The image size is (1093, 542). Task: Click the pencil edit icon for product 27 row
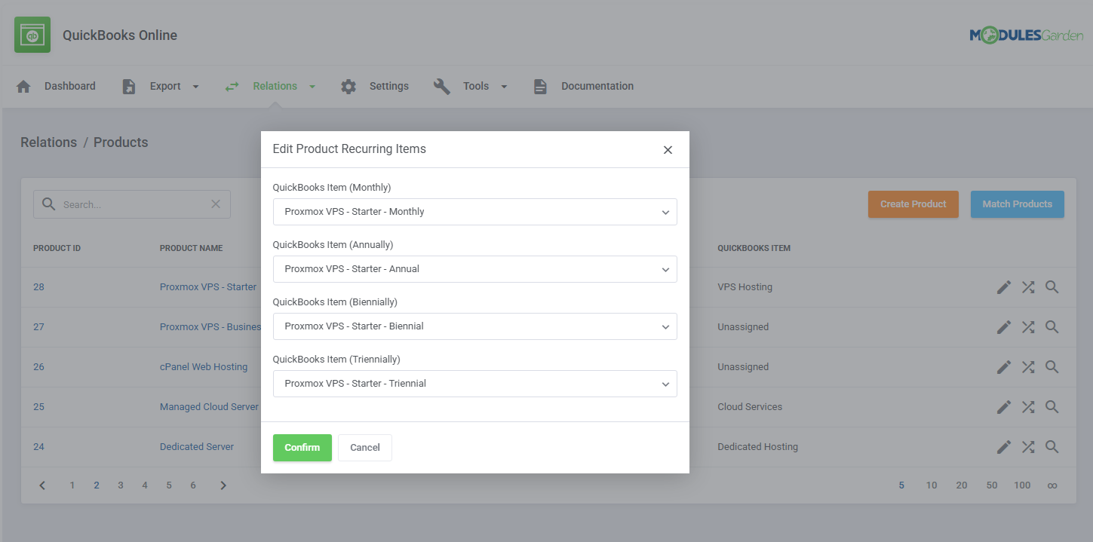pos(1004,327)
